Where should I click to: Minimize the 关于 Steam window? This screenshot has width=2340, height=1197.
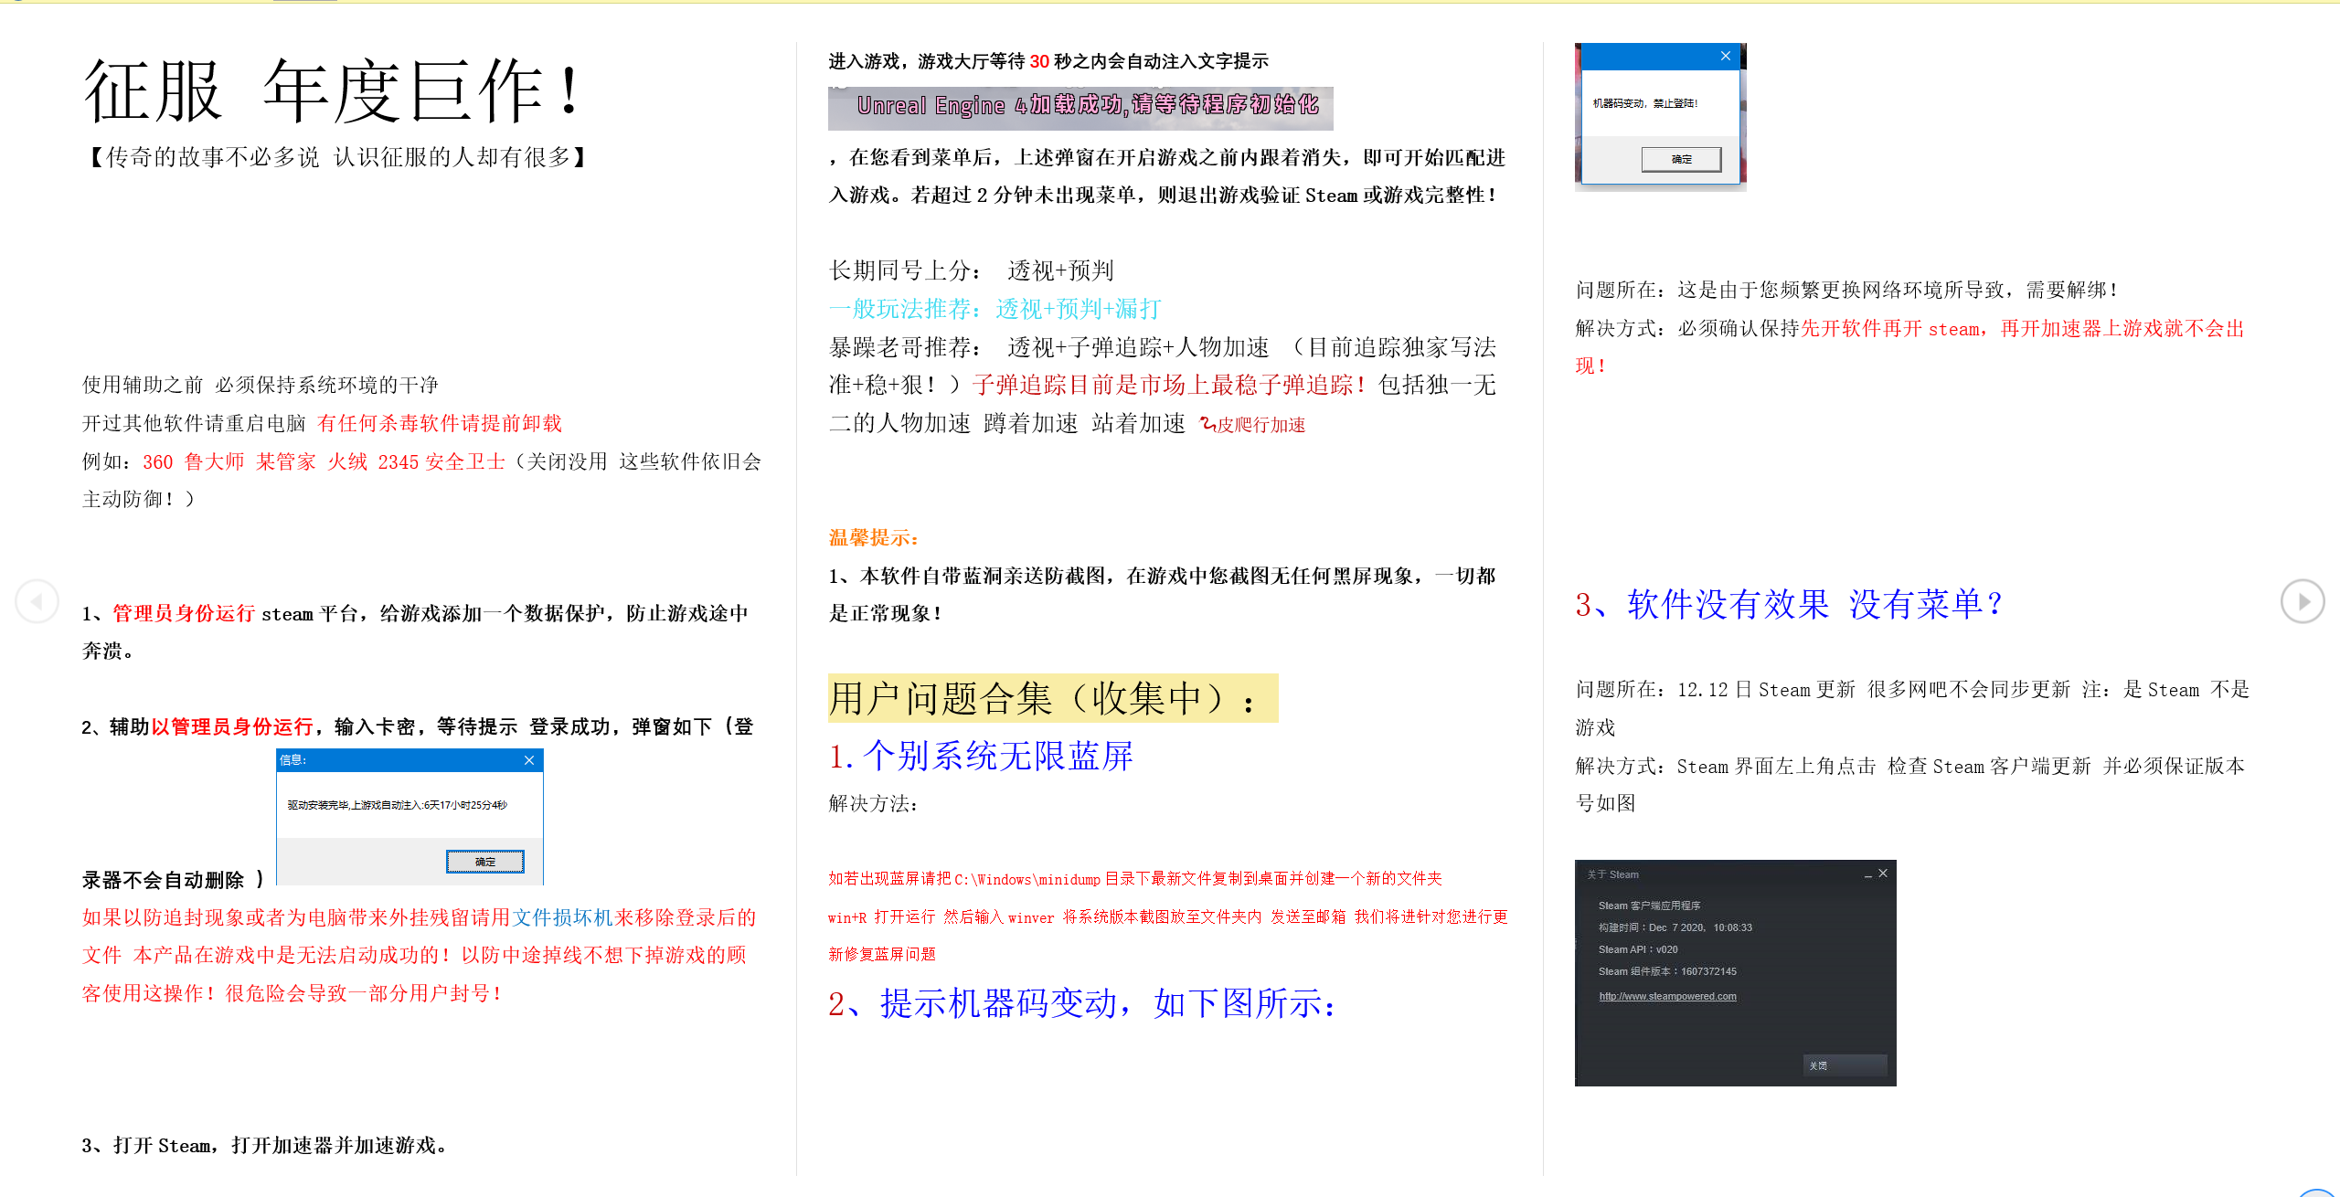click(x=1868, y=874)
